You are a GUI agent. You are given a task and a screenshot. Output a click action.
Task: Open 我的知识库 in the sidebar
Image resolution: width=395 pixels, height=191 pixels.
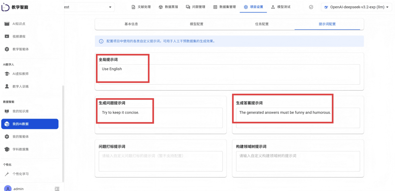30,111
